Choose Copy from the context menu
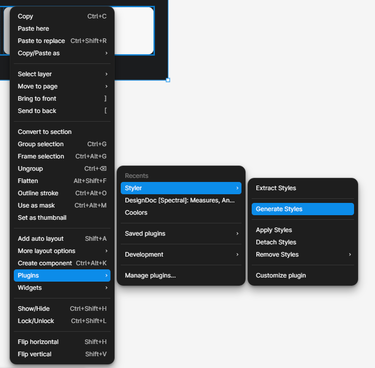This screenshot has height=368, width=375. click(62, 16)
